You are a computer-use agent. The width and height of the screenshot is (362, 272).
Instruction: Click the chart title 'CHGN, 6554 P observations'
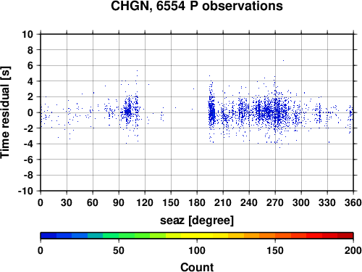197,6
